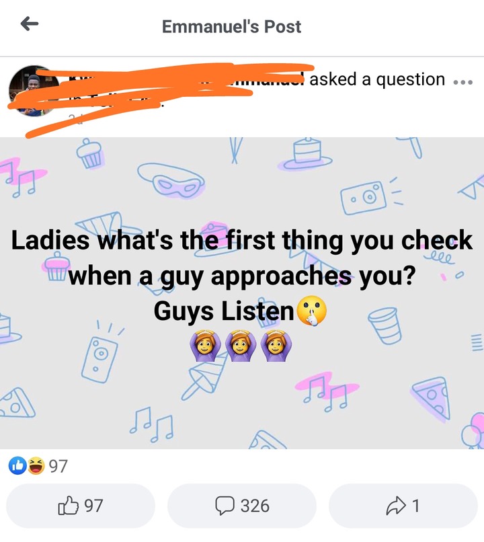Click the 'Emmanuel's Post' header title
The width and height of the screenshot is (484, 542).
click(x=231, y=27)
